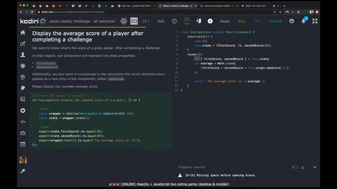Click the 'this.state = {firstScore: 78' code line
337x189 pixels.
pos(233,46)
